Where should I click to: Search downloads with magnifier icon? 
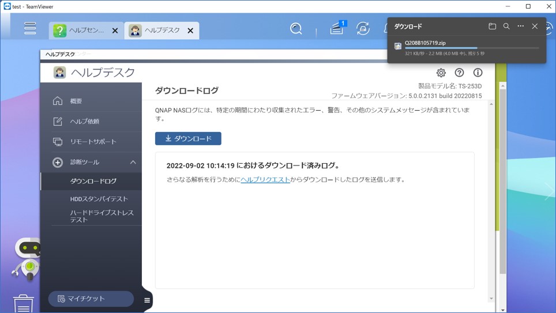[506, 27]
